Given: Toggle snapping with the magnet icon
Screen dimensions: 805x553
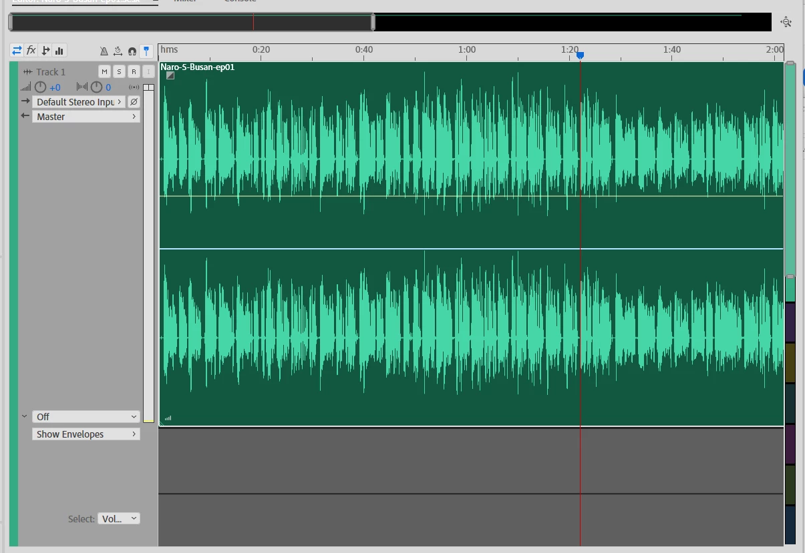Looking at the screenshot, I should [132, 51].
